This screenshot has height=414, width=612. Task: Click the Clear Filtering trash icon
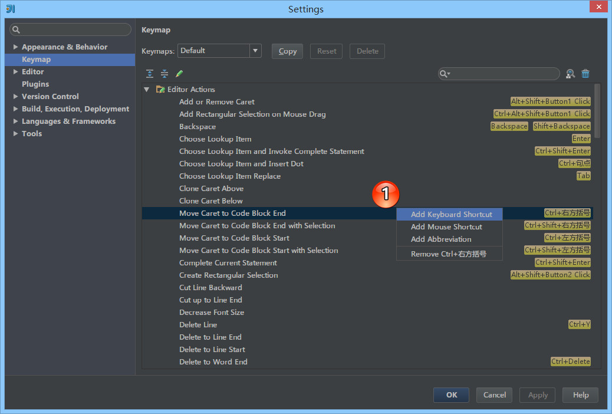pyautogui.click(x=585, y=73)
